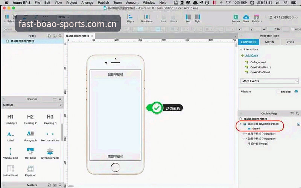Click the Outline filter icon
Screen dimensions: 301x188
pyautogui.click(x=292, y=114)
